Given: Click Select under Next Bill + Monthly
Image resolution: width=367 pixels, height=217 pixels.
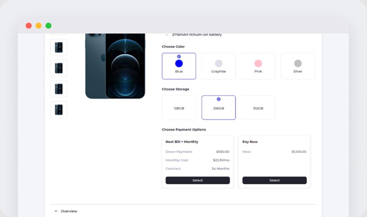Looking at the screenshot, I should coord(197,180).
